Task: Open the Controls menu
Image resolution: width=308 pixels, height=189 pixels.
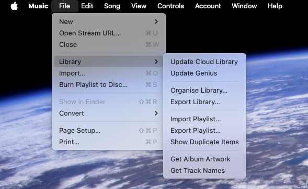Action: [170, 6]
